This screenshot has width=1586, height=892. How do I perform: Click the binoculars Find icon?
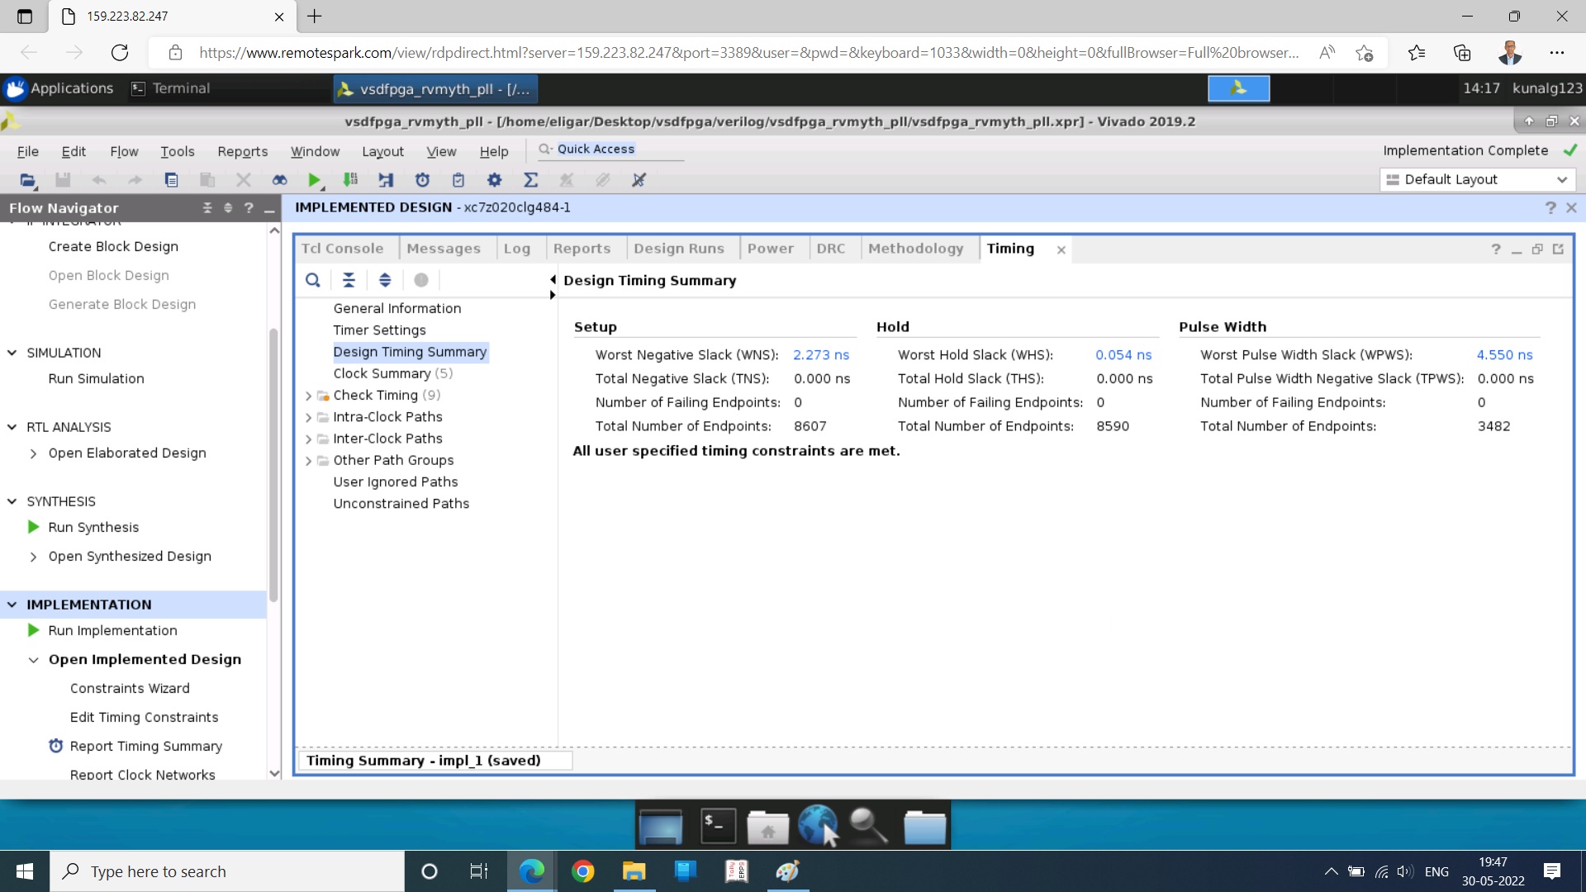coord(279,180)
